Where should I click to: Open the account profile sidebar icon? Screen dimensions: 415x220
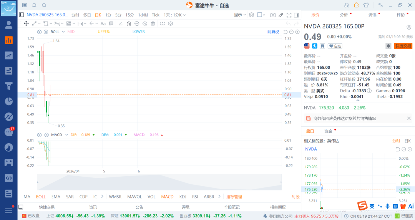pyautogui.click(x=9, y=25)
